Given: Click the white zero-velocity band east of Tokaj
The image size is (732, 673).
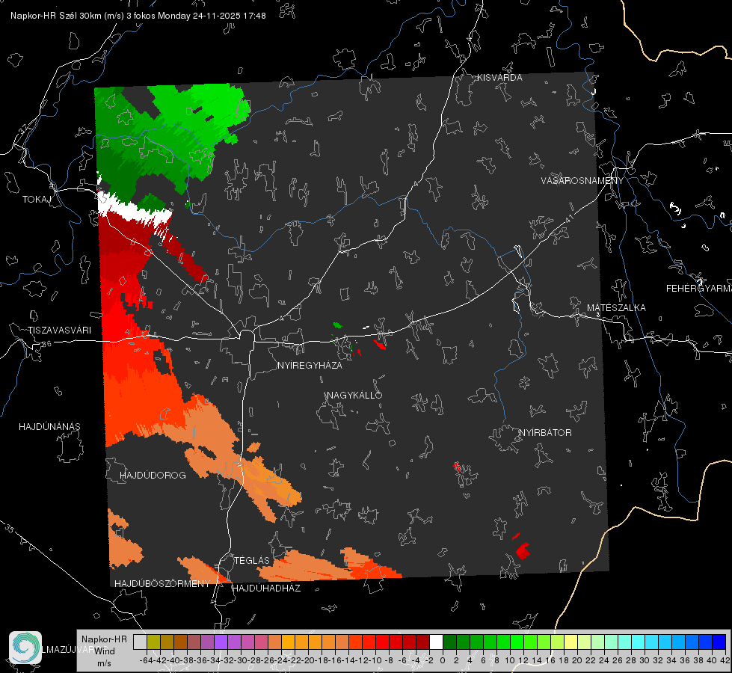Looking at the screenshot, I should 133,211.
